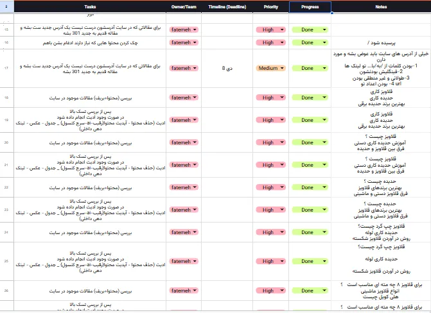Select the row 15 header number
The image size is (431, 313).
tap(6, 30)
